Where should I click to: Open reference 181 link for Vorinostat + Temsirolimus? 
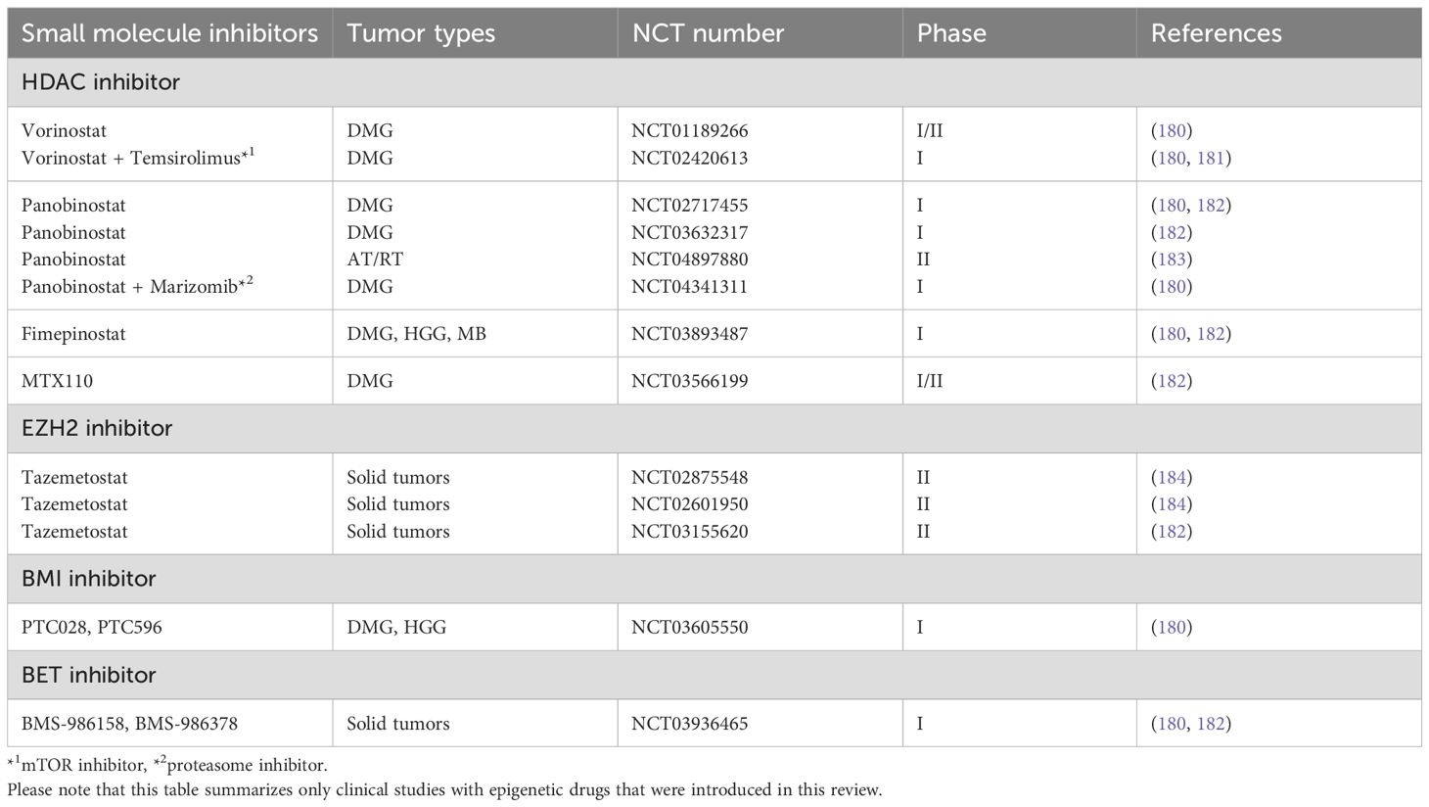[1211, 158]
